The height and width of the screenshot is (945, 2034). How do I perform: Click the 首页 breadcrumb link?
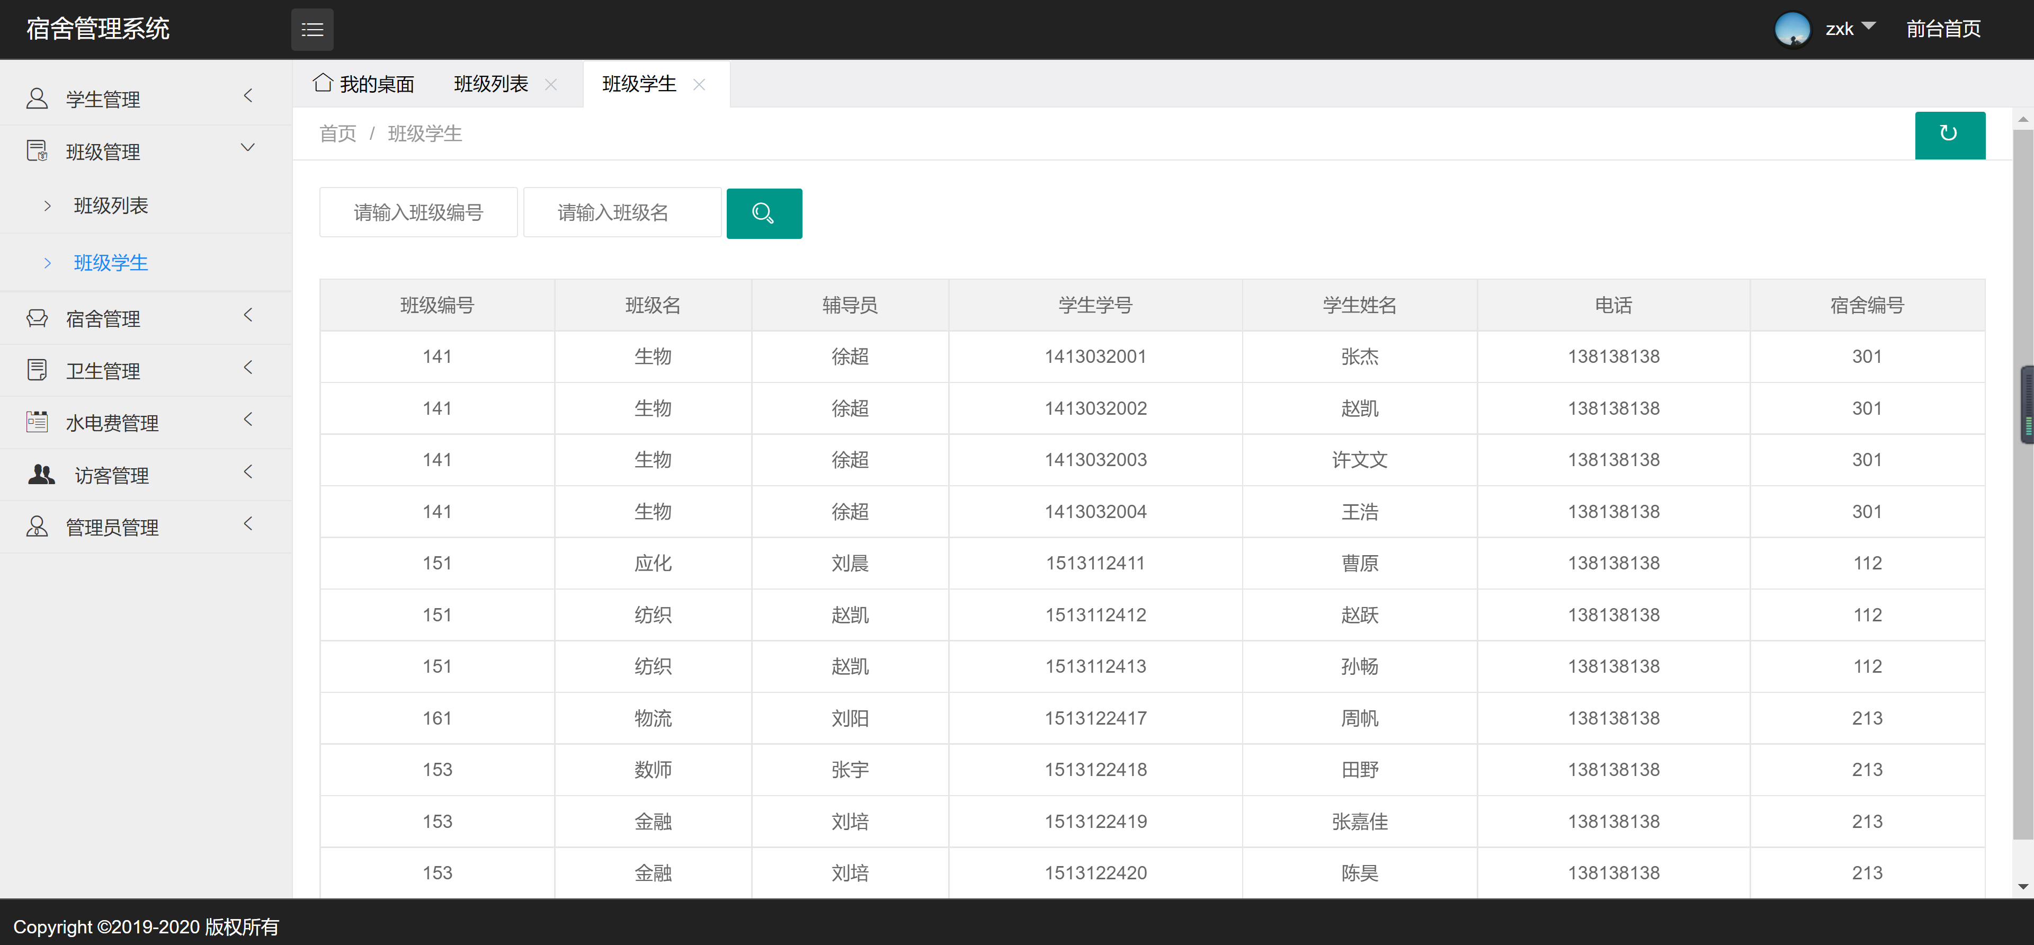click(337, 132)
